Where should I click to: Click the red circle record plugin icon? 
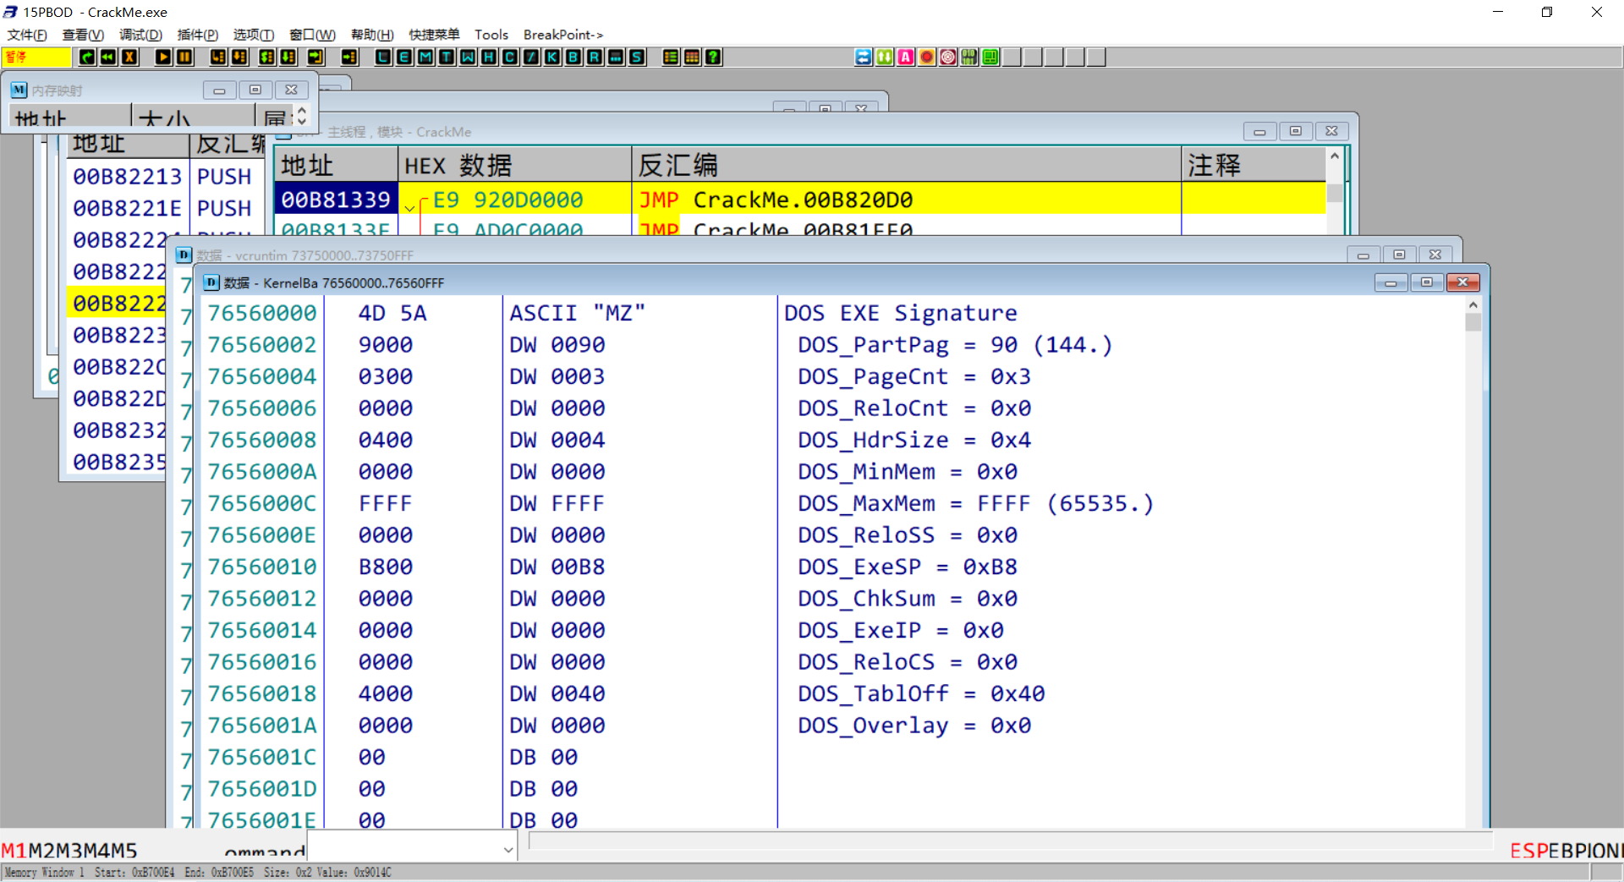[927, 57]
